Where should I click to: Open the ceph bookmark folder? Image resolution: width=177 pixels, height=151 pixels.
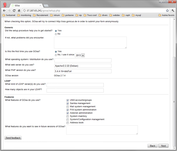pos(126,15)
